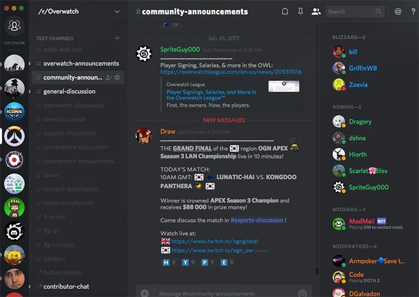Toggle the E reaction on Draw's message

(x=227, y=262)
